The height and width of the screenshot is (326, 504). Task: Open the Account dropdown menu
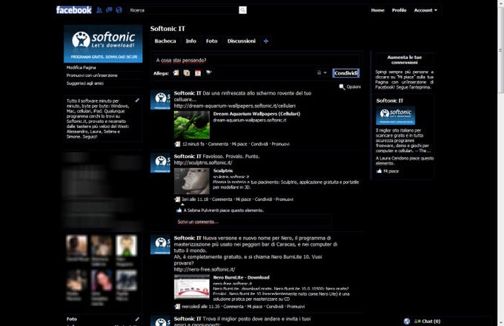point(425,10)
